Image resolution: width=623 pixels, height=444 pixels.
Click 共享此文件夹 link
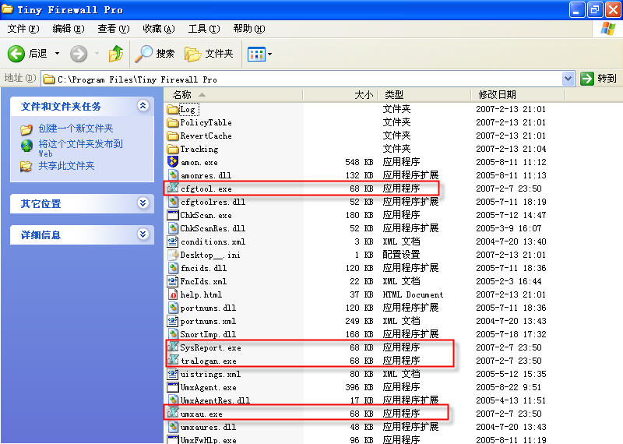[66, 166]
